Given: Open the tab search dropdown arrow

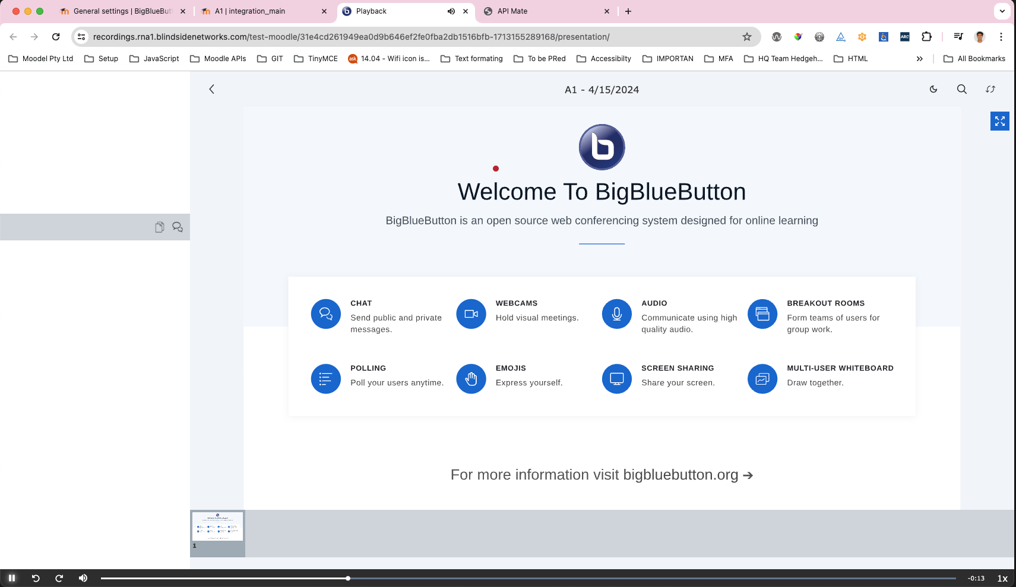Looking at the screenshot, I should [1002, 11].
